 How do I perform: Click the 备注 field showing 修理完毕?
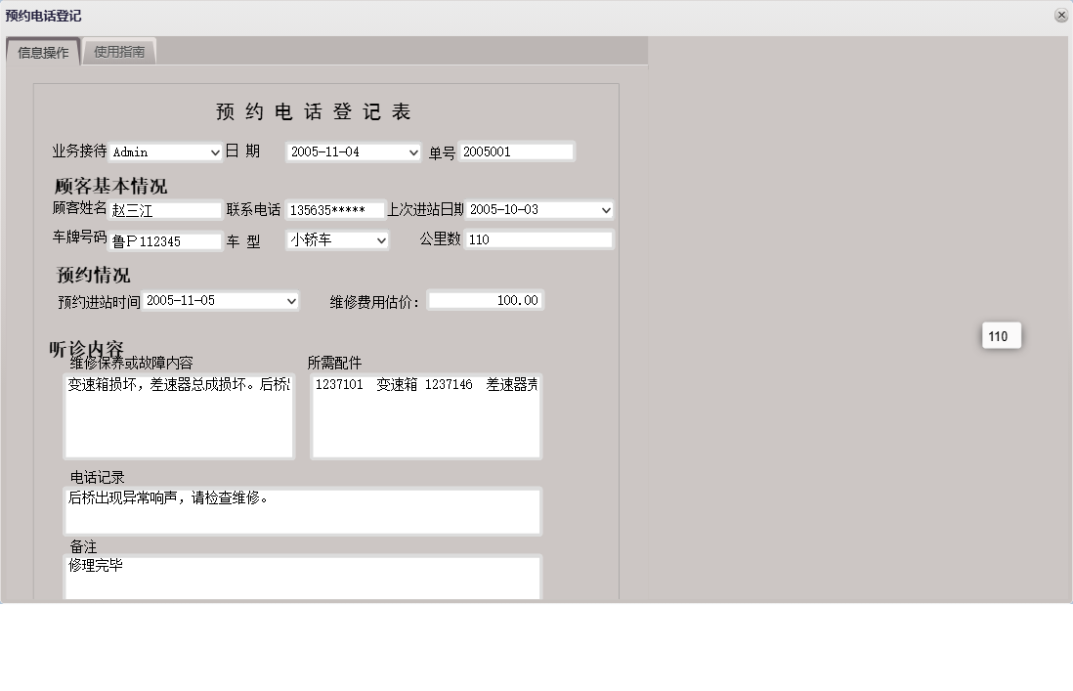coord(303,577)
